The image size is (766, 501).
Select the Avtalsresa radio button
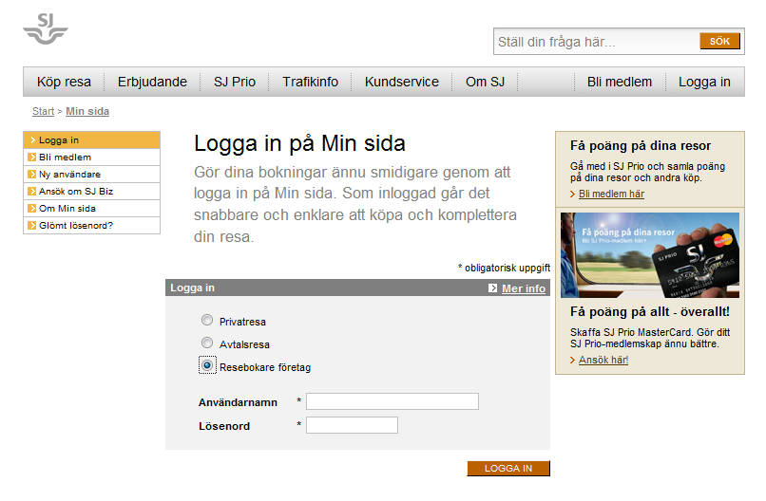(x=207, y=343)
